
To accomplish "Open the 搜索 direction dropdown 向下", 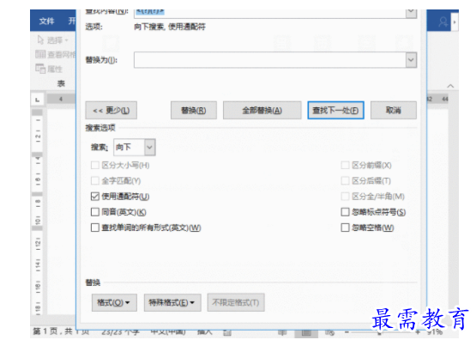I will (x=149, y=148).
